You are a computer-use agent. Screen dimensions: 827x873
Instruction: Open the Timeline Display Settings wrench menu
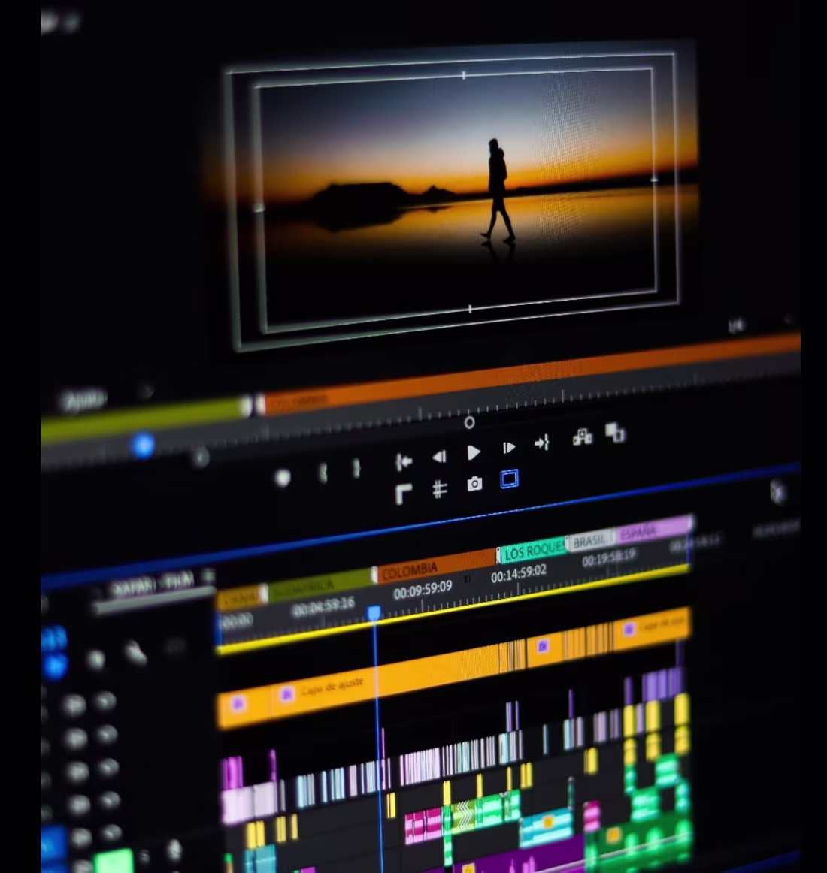[135, 653]
